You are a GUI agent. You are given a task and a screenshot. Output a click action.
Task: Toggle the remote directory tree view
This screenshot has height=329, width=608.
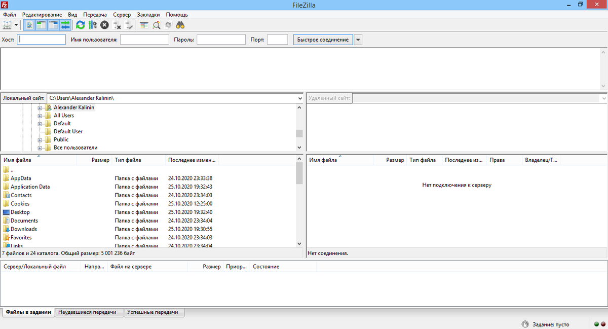tap(53, 24)
